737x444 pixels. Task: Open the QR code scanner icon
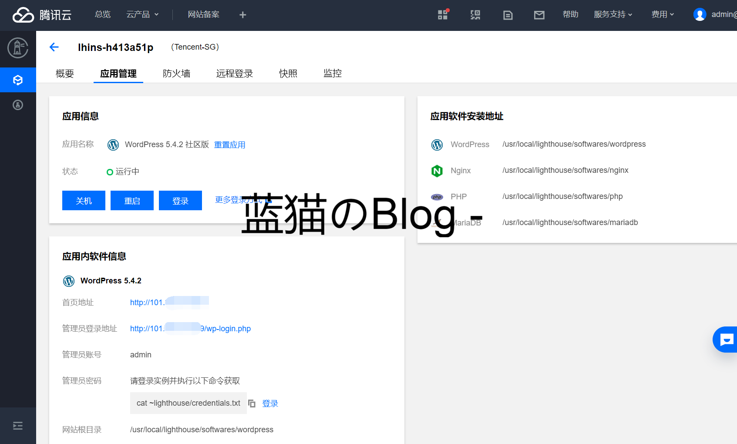pyautogui.click(x=475, y=15)
